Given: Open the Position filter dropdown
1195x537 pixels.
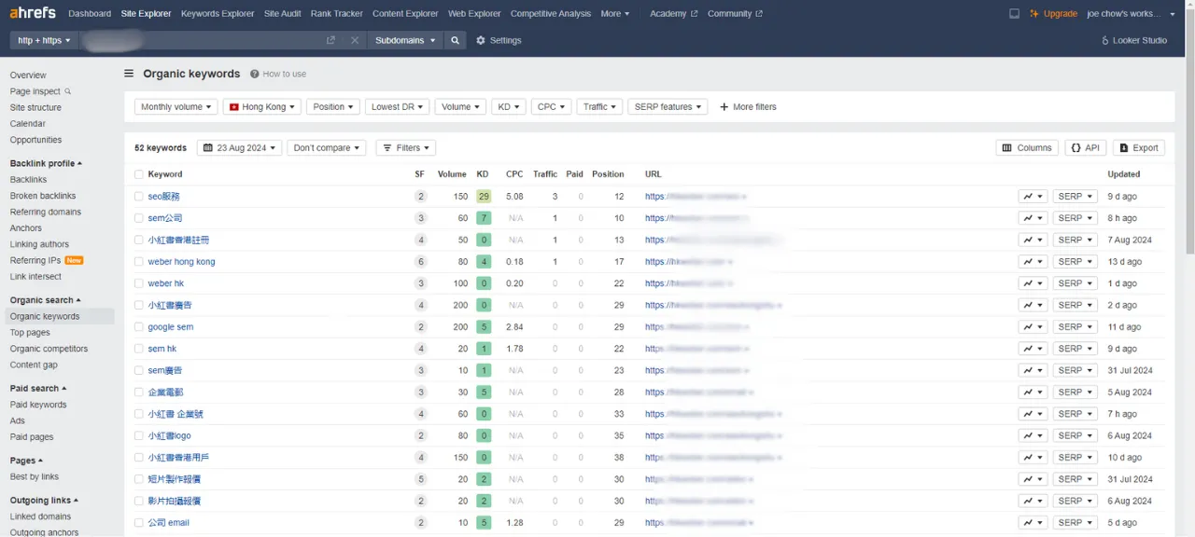Looking at the screenshot, I should coord(333,107).
